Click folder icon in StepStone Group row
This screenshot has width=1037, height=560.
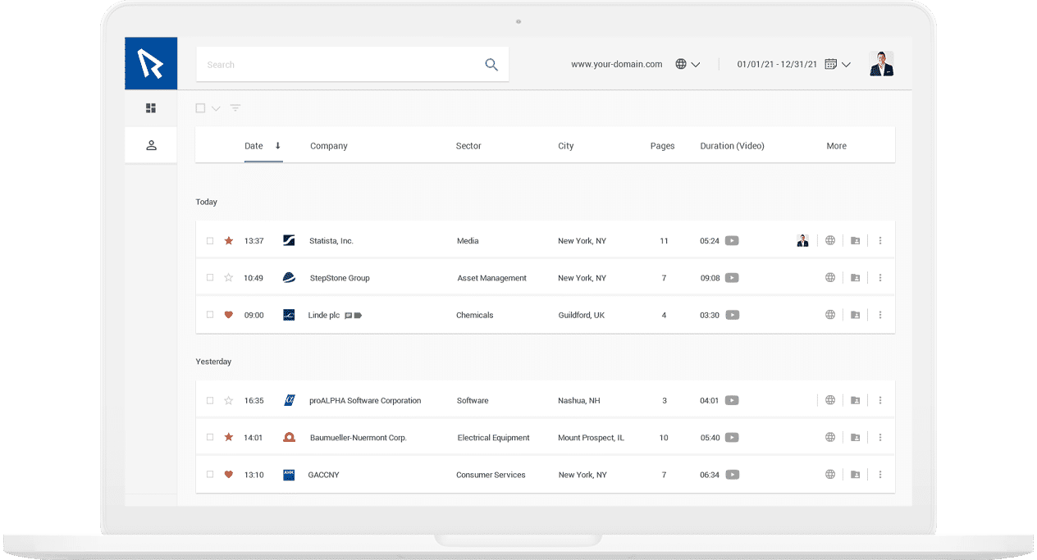[856, 278]
